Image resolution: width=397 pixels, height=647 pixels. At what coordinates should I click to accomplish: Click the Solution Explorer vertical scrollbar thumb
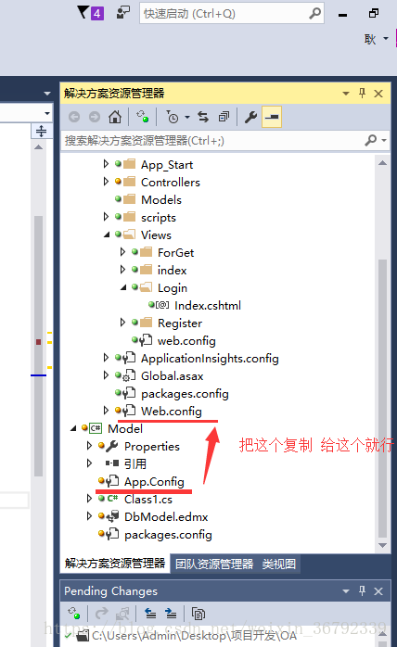click(x=382, y=399)
